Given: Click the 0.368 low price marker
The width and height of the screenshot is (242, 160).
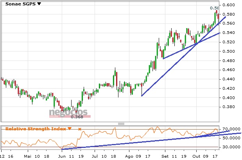Looking at the screenshot, I should click(x=77, y=117).
